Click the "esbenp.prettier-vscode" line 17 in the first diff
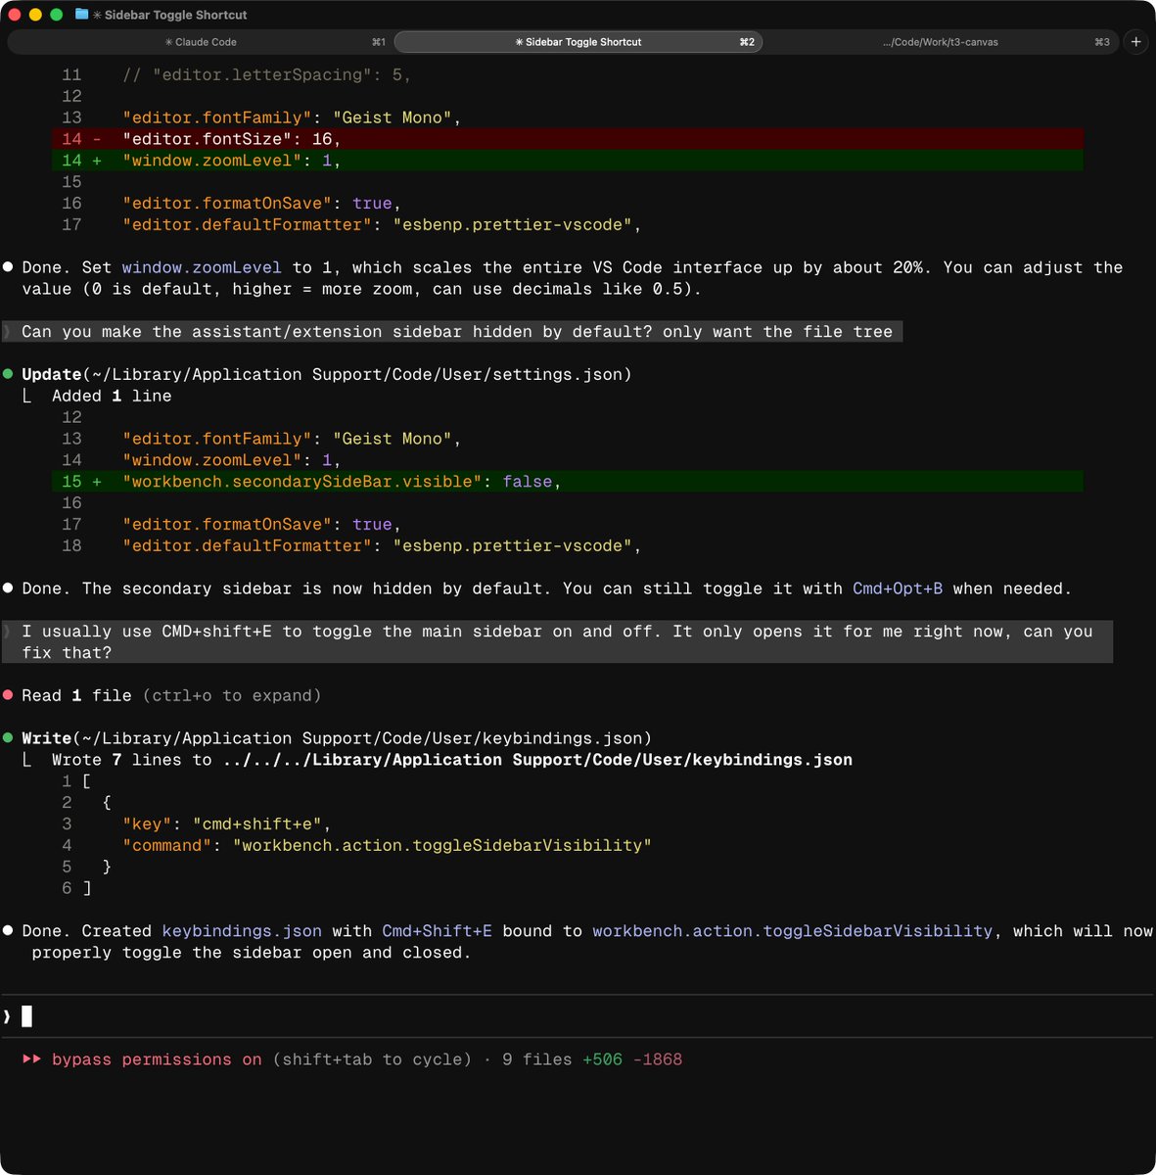Image resolution: width=1156 pixels, height=1175 pixels. tap(382, 225)
